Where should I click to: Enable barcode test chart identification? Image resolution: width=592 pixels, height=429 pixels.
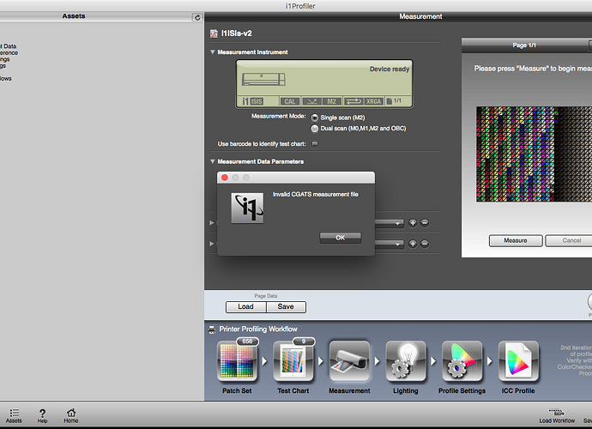[315, 144]
